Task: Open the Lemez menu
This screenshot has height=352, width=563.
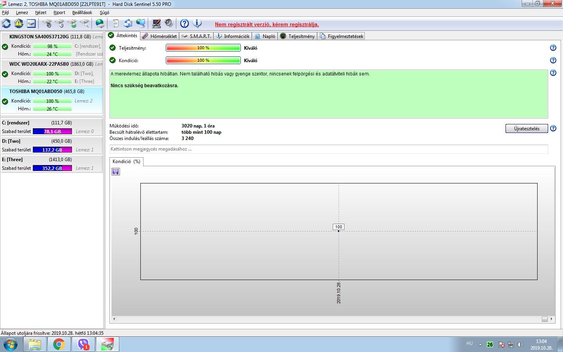Action: [x=22, y=13]
